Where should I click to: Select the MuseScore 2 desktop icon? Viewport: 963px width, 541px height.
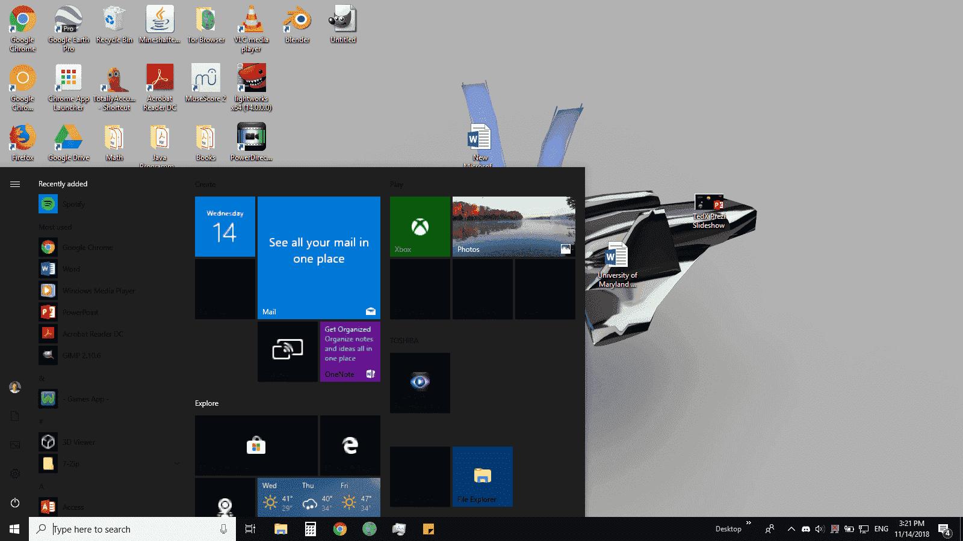pos(206,83)
